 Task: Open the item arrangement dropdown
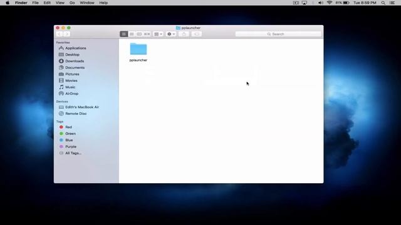pos(158,34)
